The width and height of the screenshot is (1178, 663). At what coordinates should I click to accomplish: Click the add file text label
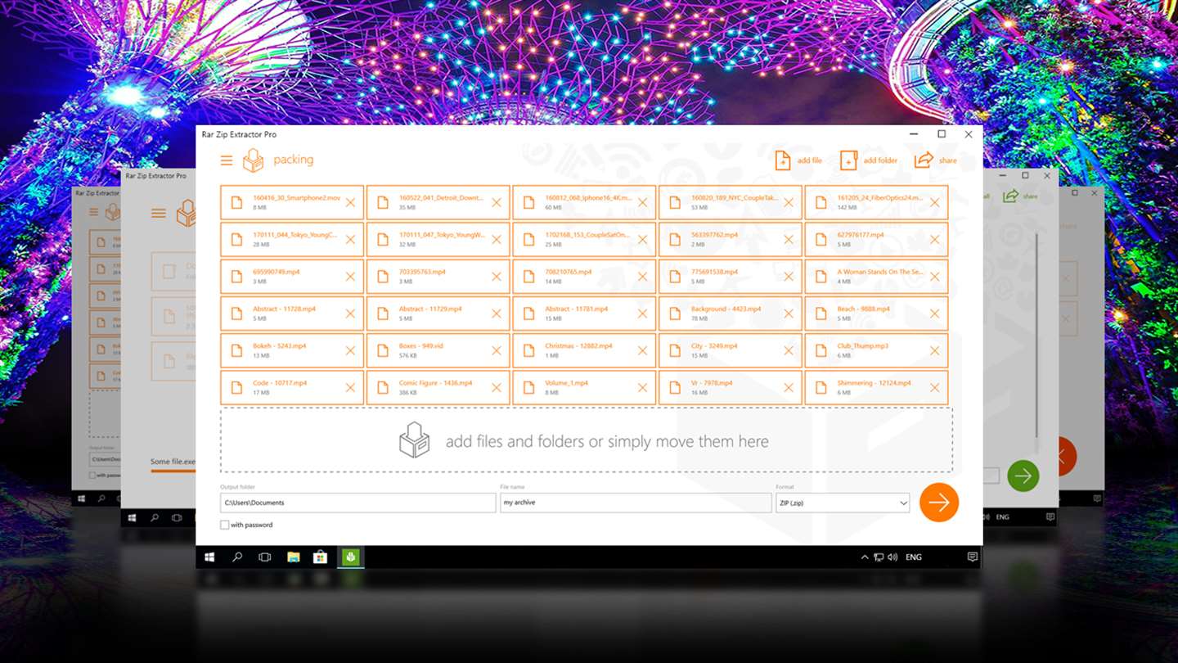tap(810, 160)
